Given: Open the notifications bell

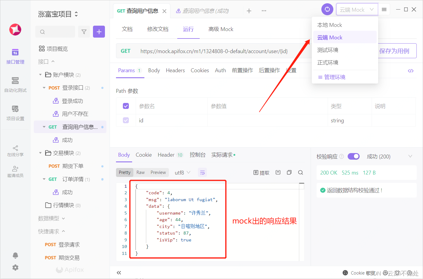Looking at the screenshot, I should [x=15, y=255].
